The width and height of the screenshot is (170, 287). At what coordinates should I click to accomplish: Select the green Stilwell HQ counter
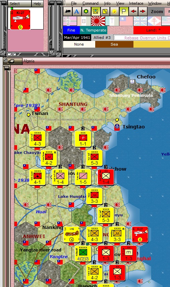pyautogui.click(x=83, y=254)
